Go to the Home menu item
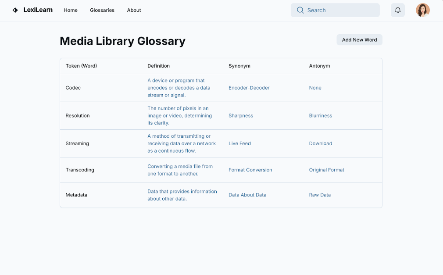This screenshot has height=275, width=443. 71,10
